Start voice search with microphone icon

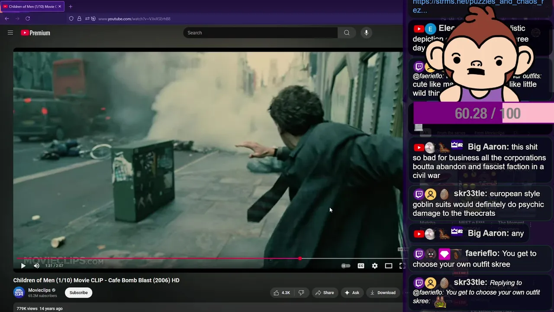tap(366, 32)
